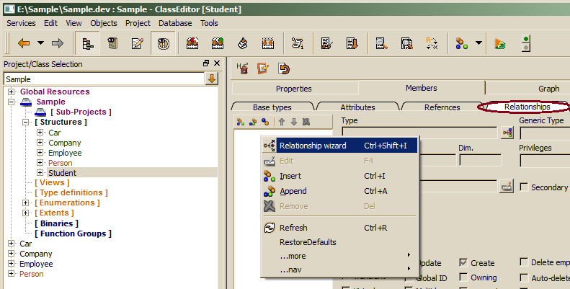Uncheck the Create checkbox

pos(463,263)
